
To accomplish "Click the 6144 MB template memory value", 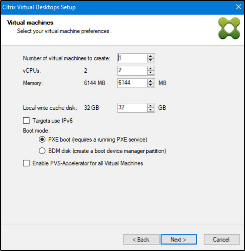I will click(95, 83).
